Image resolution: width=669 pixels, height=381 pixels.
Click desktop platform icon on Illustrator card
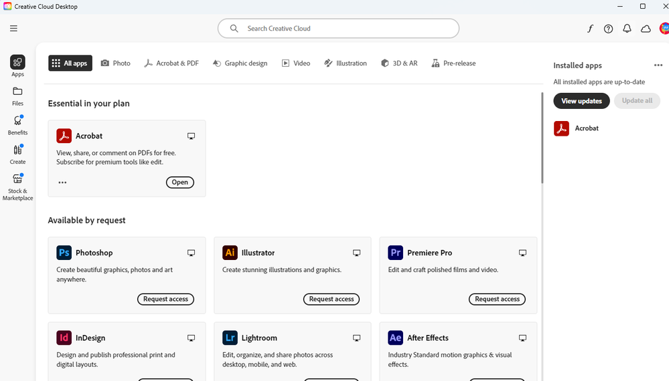click(357, 253)
